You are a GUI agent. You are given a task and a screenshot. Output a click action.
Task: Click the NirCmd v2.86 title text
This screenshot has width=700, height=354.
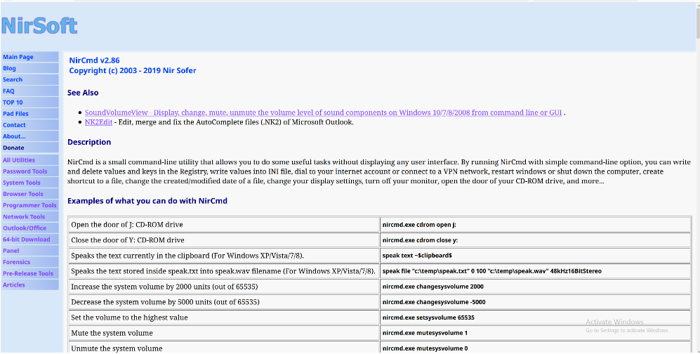click(x=94, y=60)
